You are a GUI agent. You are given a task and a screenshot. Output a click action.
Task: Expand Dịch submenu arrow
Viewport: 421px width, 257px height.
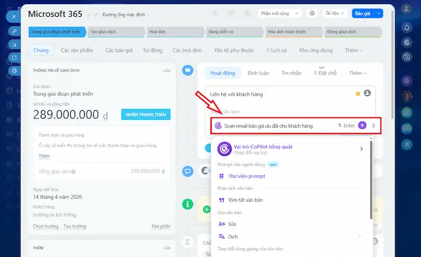pos(359,237)
